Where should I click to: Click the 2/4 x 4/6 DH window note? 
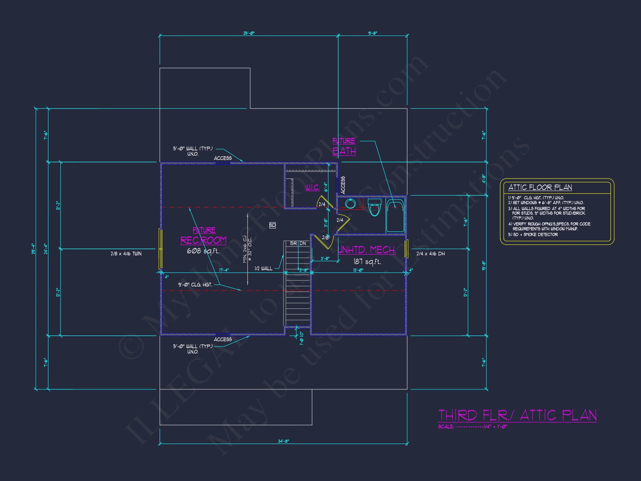click(x=430, y=254)
